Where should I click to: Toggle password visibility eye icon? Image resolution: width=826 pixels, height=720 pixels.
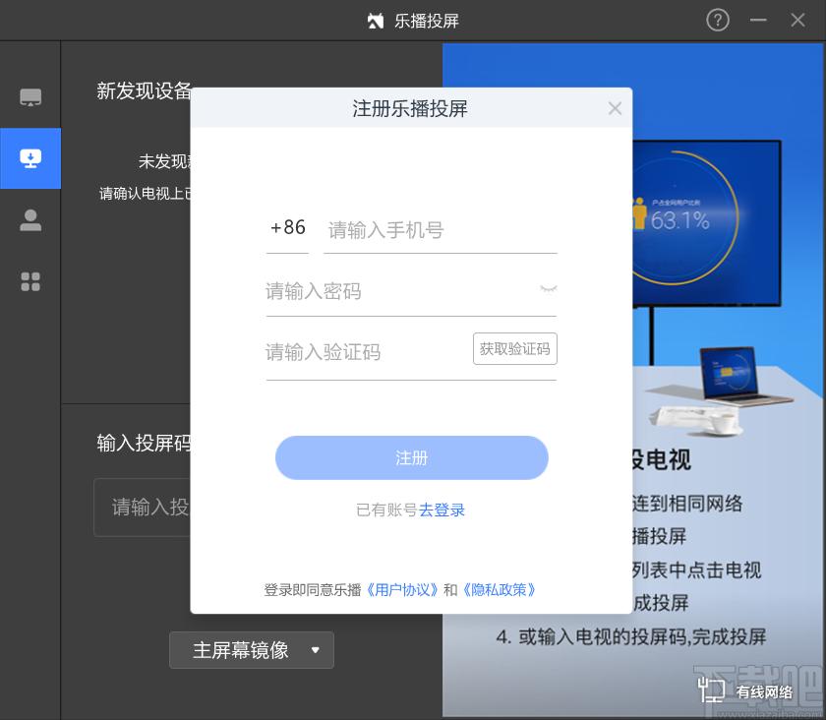(549, 289)
